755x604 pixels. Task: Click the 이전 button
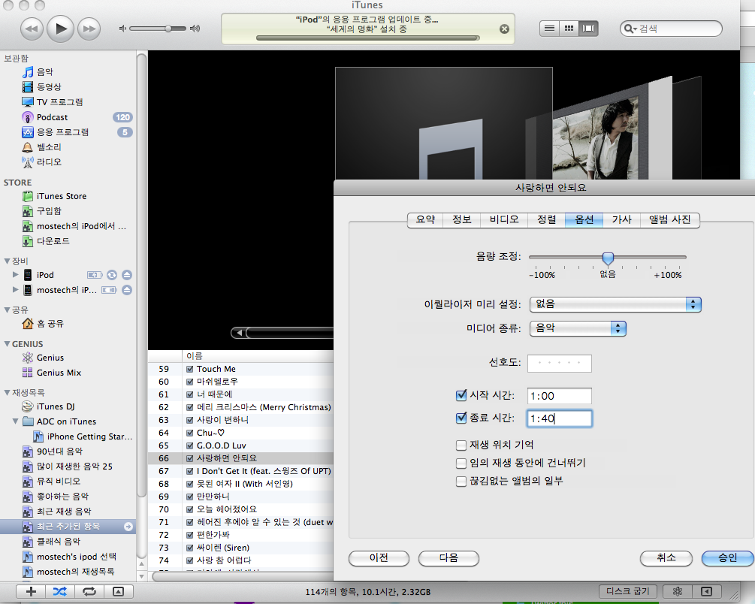tap(379, 557)
